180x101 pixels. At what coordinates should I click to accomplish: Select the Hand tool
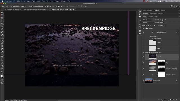pyautogui.click(x=2, y=66)
